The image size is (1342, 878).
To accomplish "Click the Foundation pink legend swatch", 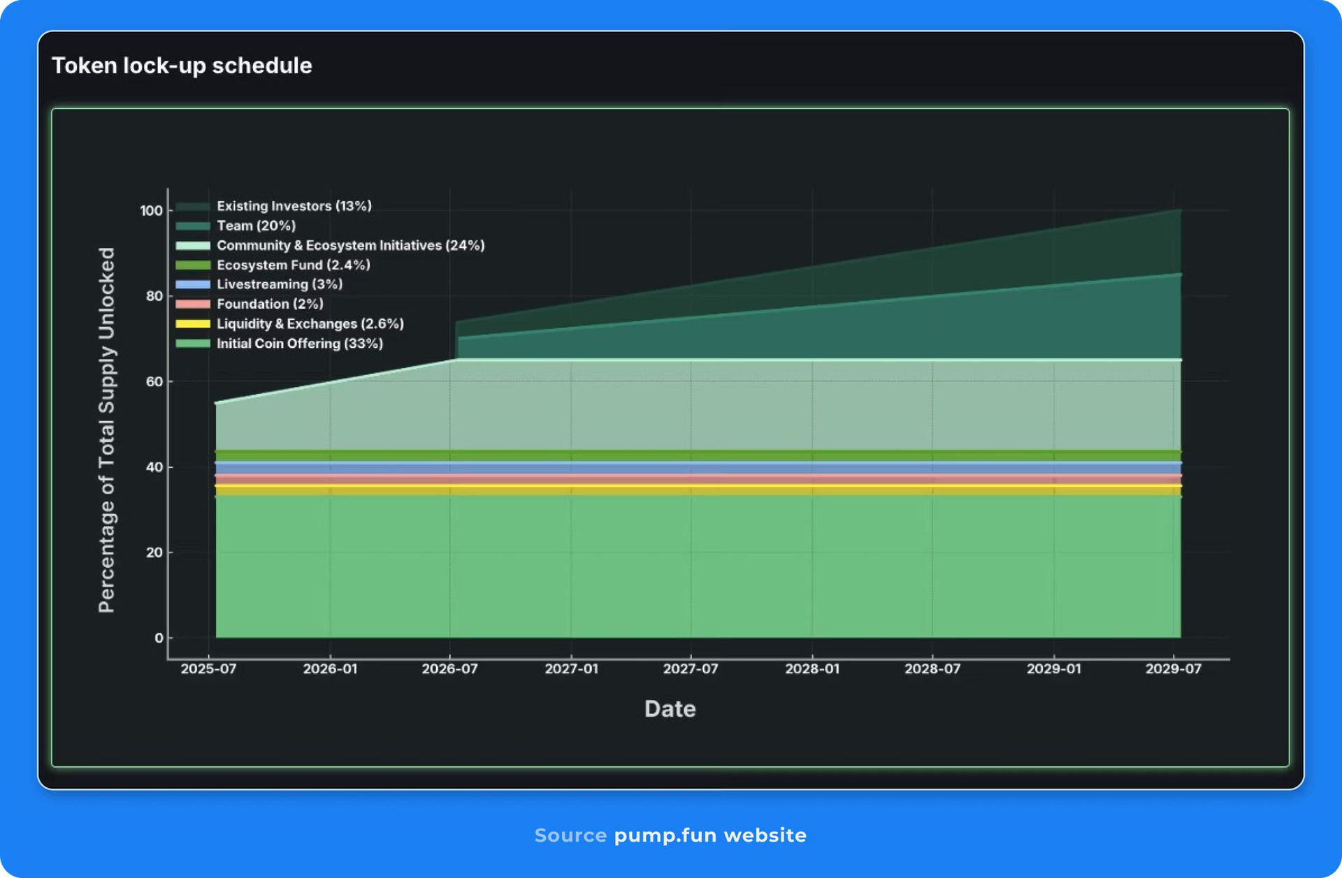I will (x=192, y=304).
